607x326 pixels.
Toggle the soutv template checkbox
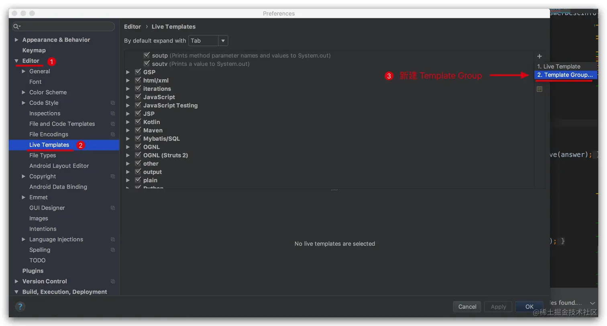(x=147, y=63)
